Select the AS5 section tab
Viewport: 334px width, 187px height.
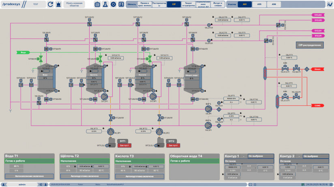click(259, 4)
